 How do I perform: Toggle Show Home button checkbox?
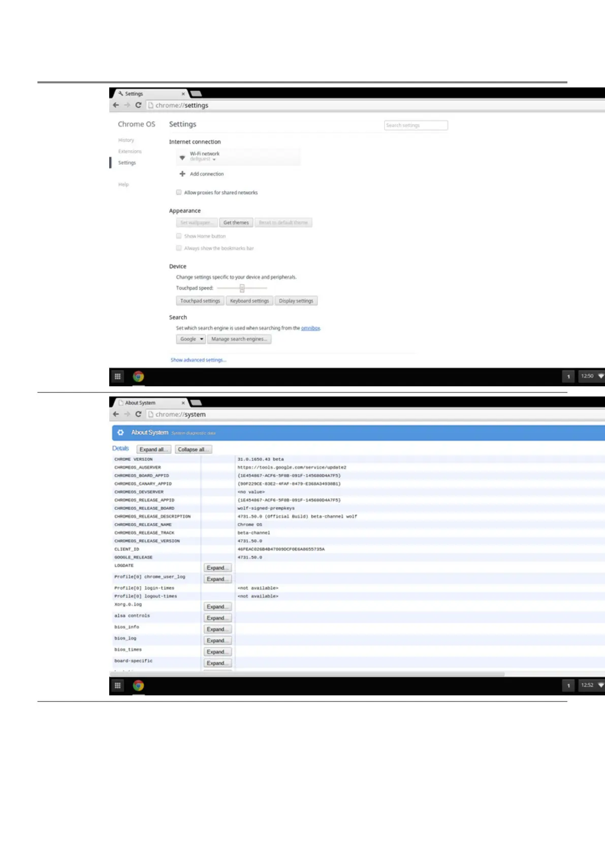[179, 236]
